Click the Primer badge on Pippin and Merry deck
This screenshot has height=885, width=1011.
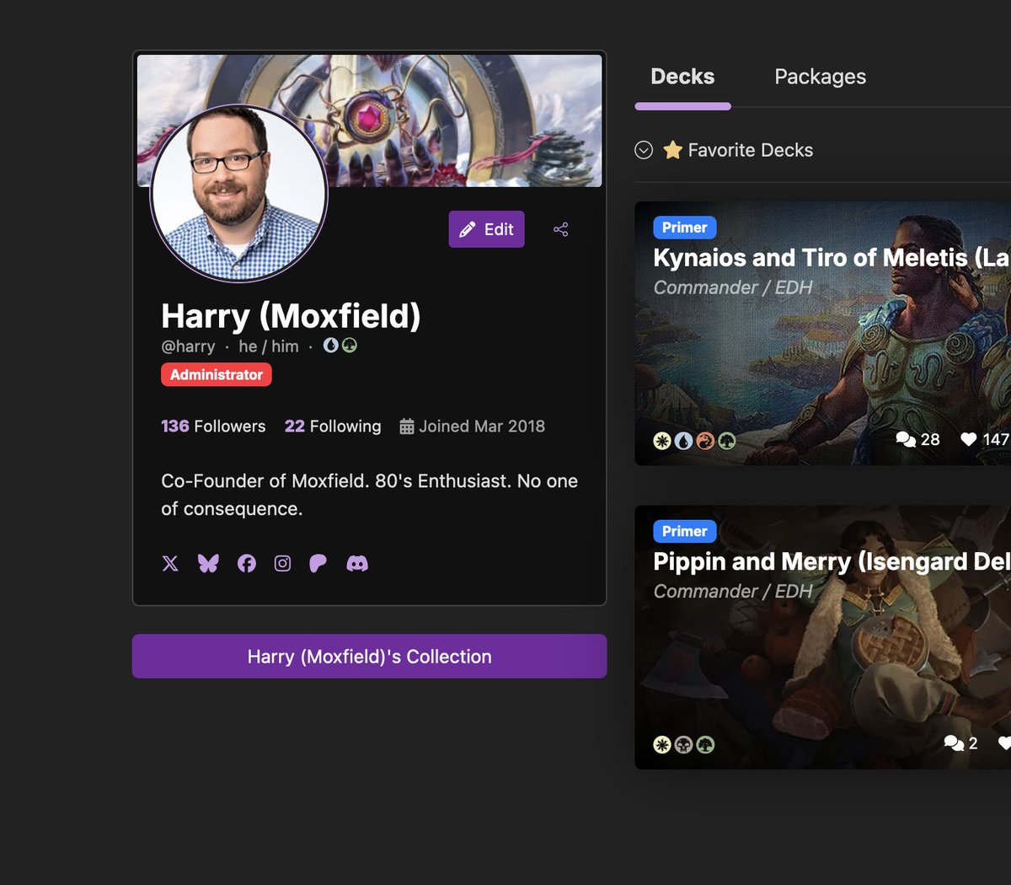(684, 531)
